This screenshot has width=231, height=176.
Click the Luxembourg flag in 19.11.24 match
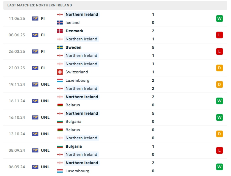click(x=60, y=80)
